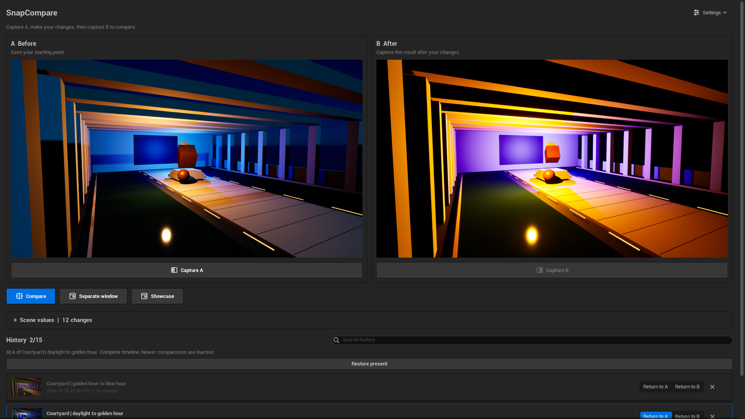Image resolution: width=745 pixels, height=419 pixels.
Task: Delete the daylight to golden hour entry
Action: [712, 416]
